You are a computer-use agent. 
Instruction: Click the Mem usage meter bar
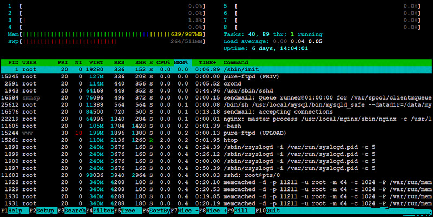pos(106,35)
